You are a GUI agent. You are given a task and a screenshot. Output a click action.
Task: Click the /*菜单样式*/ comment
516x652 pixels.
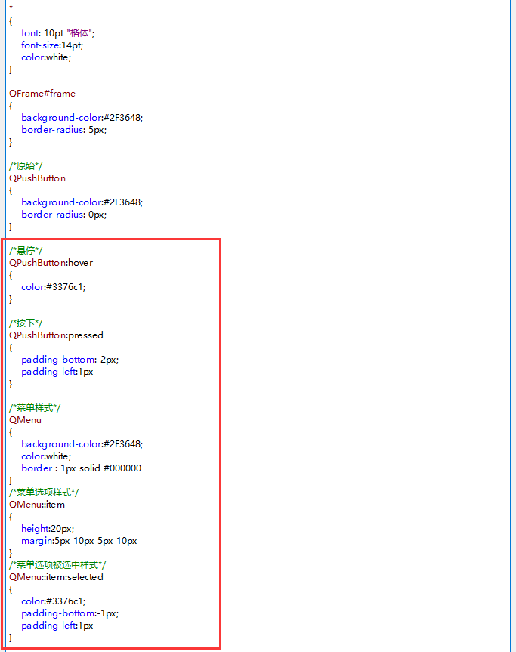coord(35,408)
